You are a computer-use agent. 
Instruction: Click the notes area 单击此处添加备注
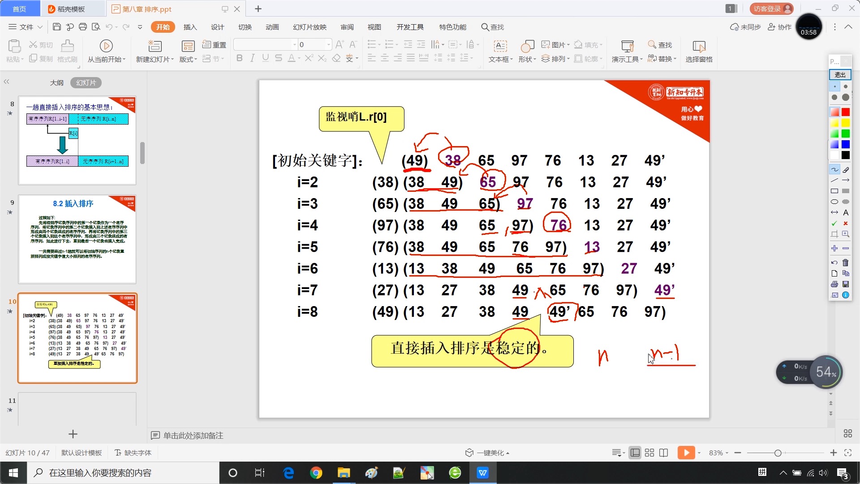pyautogui.click(x=193, y=435)
